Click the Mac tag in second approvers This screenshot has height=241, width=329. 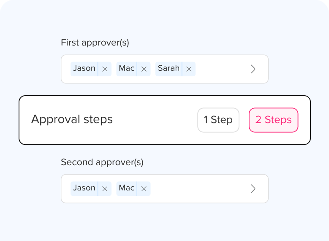click(x=126, y=188)
